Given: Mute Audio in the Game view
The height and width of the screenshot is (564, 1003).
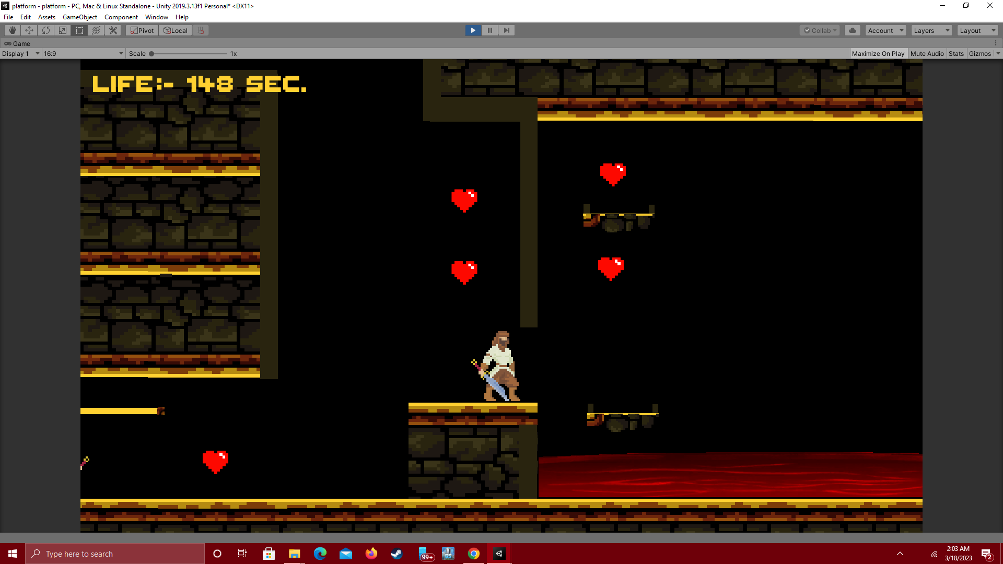Looking at the screenshot, I should (x=927, y=53).
